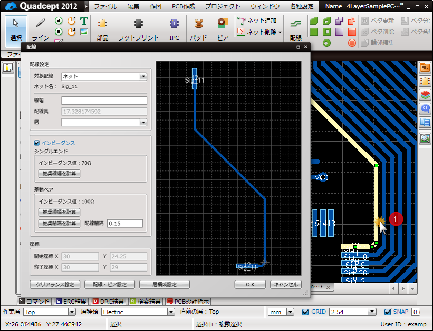Screen dimensions: 433x331
Task: Switch to the PCB設計指示 tab
Action: [x=188, y=302]
